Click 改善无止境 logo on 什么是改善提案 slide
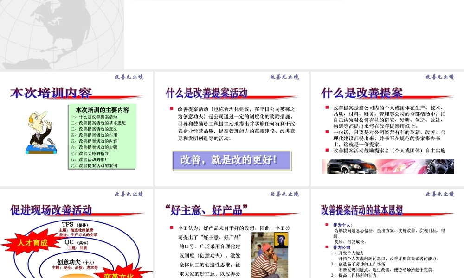 pos(440,77)
